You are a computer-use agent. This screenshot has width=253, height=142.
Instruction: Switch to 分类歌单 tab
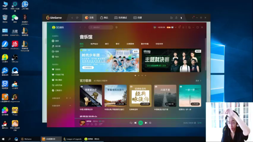[x=130, y=44]
